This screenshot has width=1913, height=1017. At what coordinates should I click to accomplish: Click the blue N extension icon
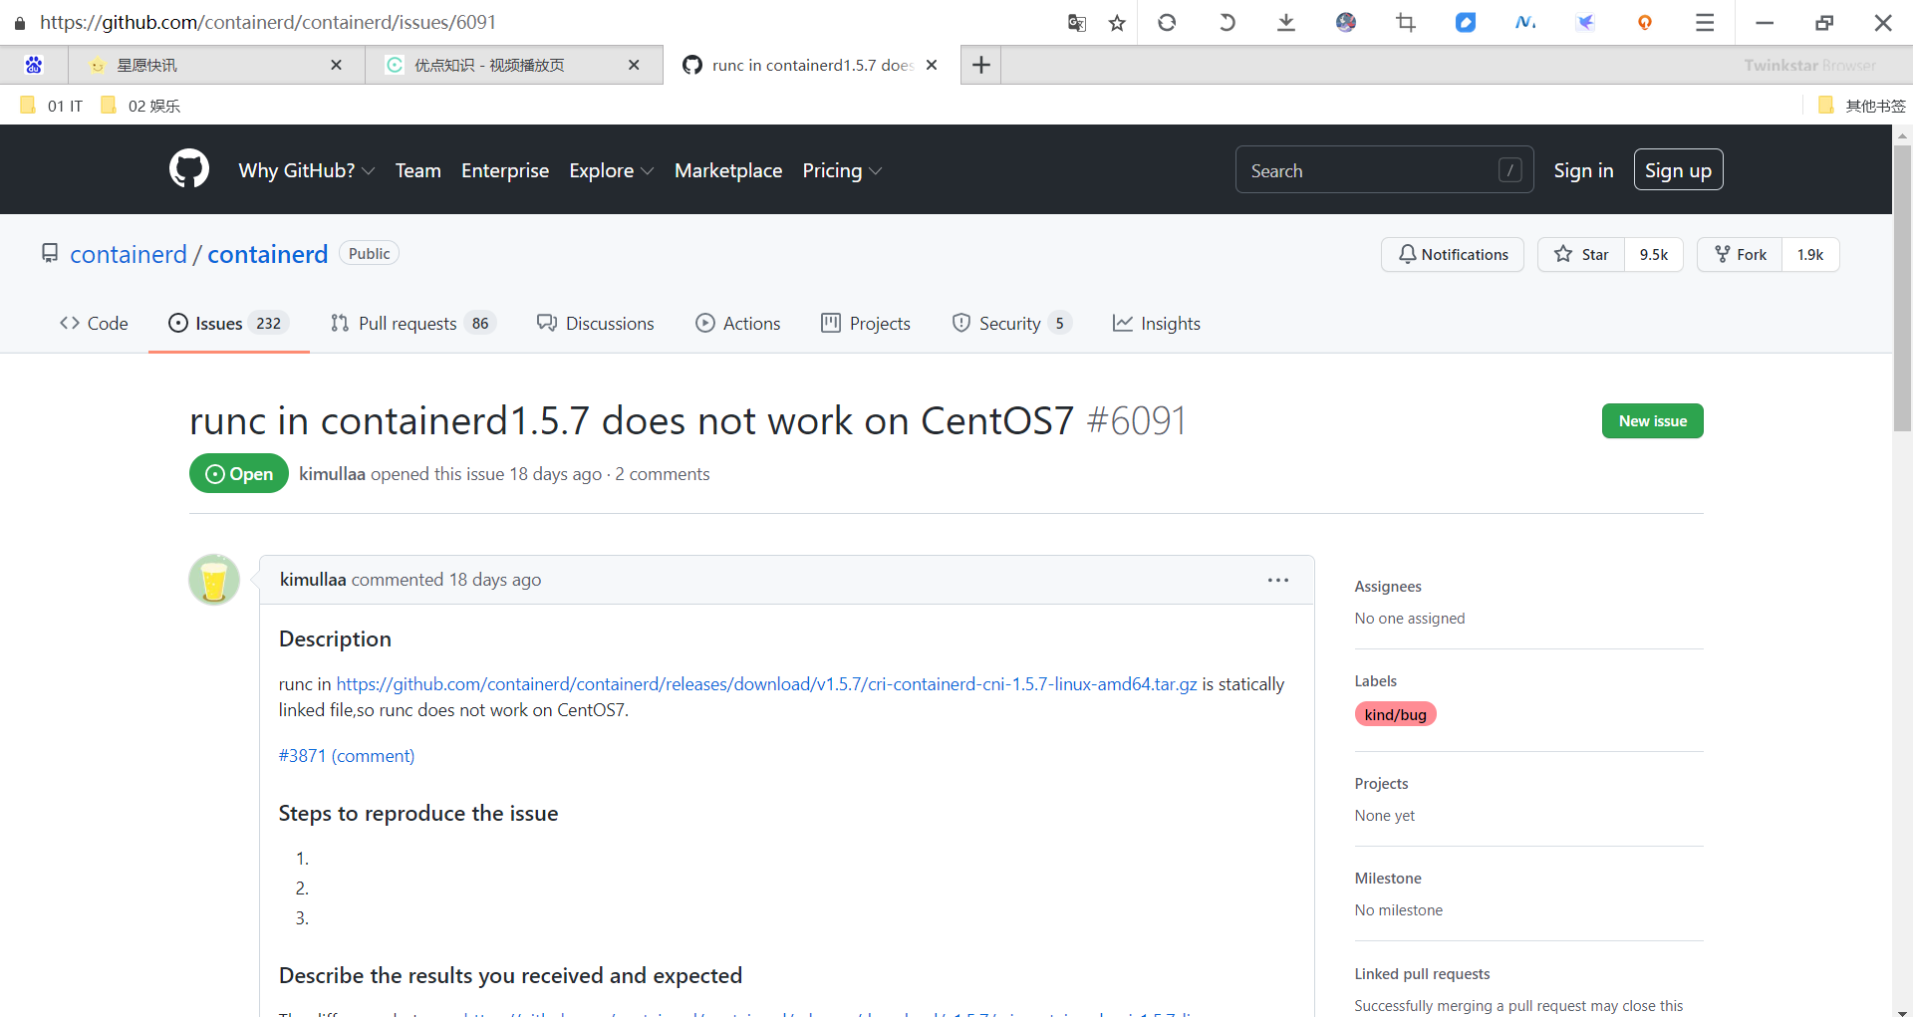[x=1525, y=22]
